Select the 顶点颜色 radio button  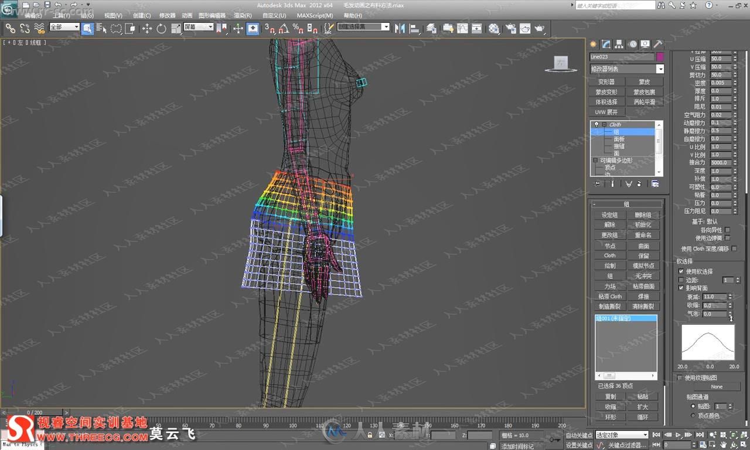point(693,415)
